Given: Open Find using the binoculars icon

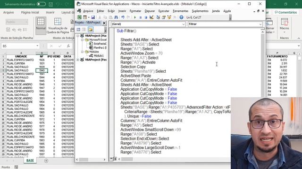Looking at the screenshot, I should click(x=116, y=17).
